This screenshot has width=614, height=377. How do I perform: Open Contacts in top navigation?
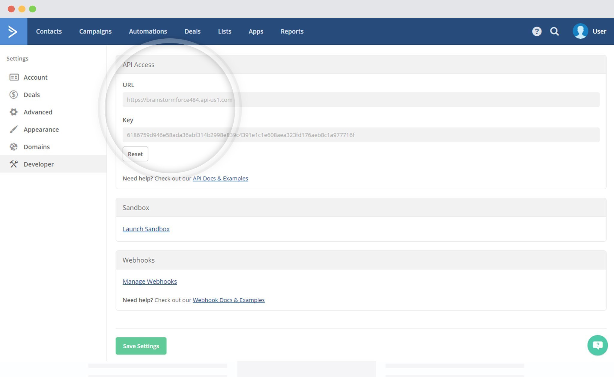[x=49, y=31]
